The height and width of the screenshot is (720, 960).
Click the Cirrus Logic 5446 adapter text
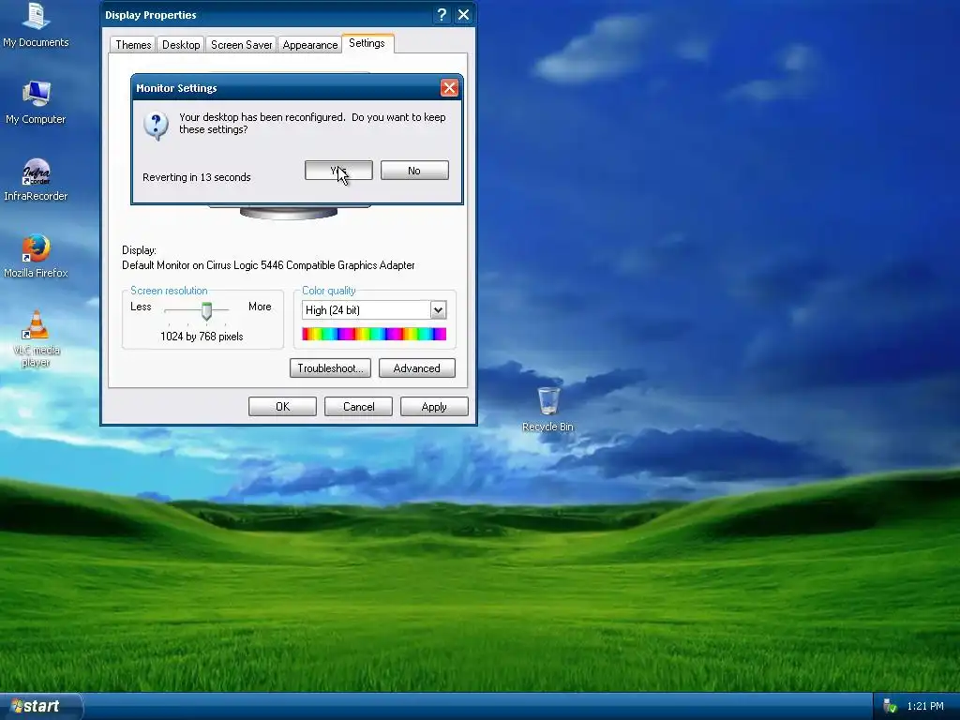[x=268, y=265]
